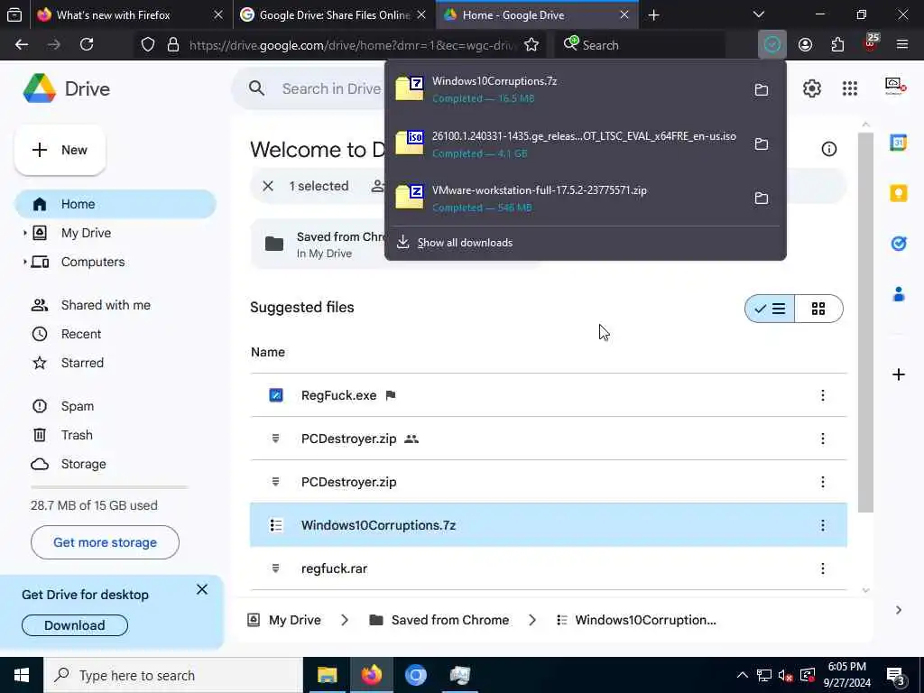Open Windows Start menu

(x=22, y=675)
